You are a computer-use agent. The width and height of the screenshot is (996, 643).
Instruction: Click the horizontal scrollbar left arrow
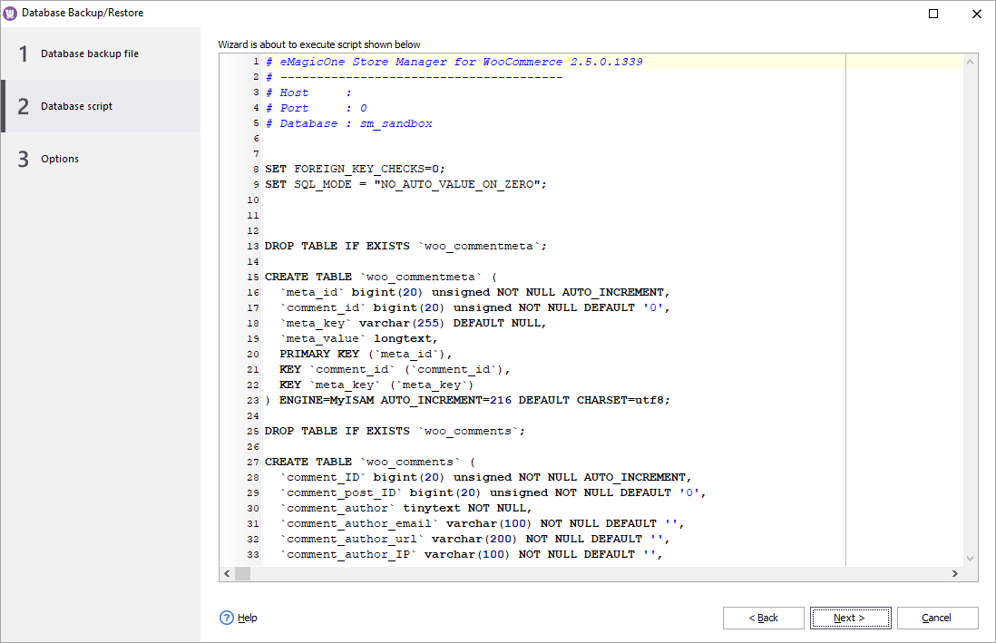[x=227, y=574]
